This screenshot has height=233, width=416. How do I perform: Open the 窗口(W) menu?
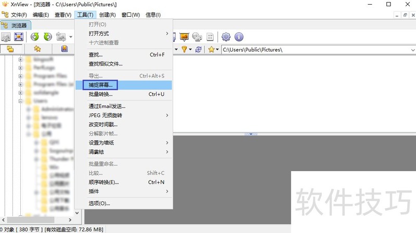click(131, 15)
